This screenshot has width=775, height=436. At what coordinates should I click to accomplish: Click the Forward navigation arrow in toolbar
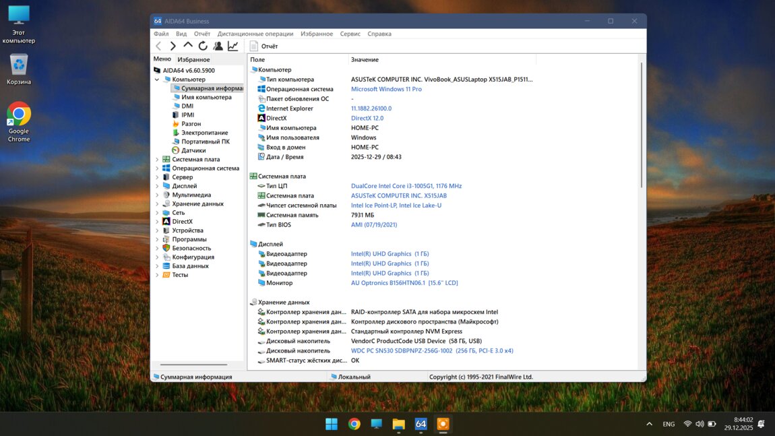coord(173,46)
